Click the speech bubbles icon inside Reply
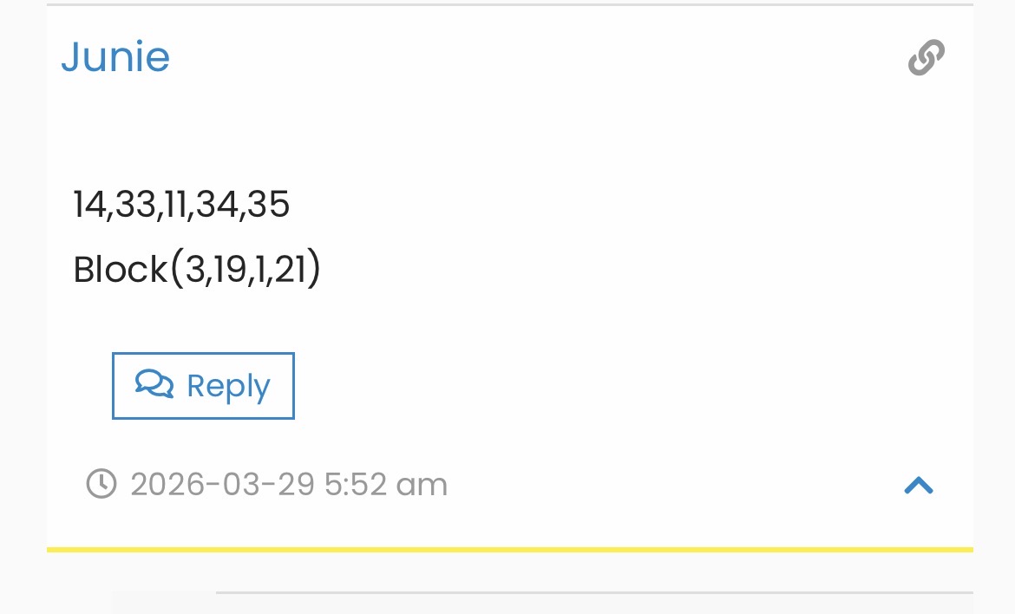Image resolution: width=1015 pixels, height=614 pixels. (154, 384)
